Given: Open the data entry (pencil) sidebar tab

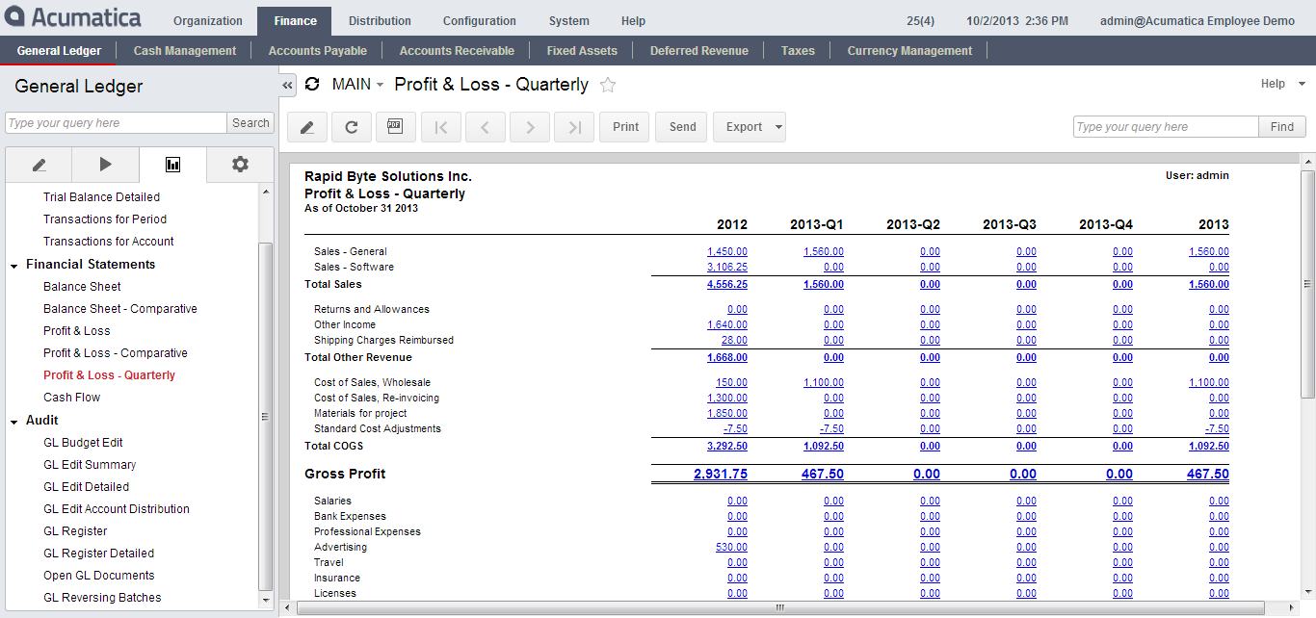Looking at the screenshot, I should (x=39, y=165).
